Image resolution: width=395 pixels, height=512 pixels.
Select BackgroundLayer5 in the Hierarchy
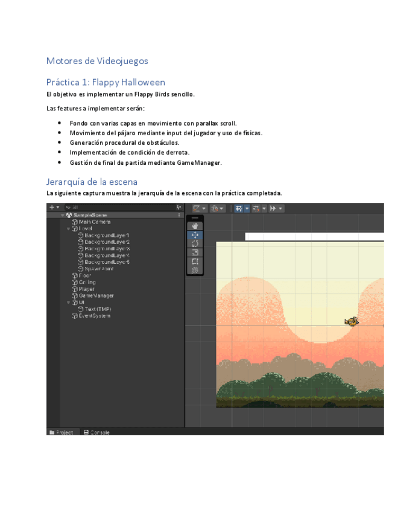pyautogui.click(x=107, y=262)
